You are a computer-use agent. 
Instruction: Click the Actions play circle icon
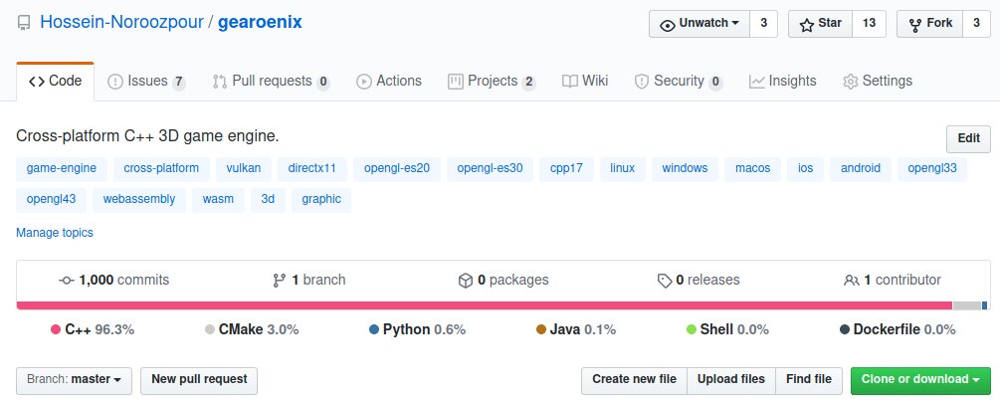[x=363, y=82]
